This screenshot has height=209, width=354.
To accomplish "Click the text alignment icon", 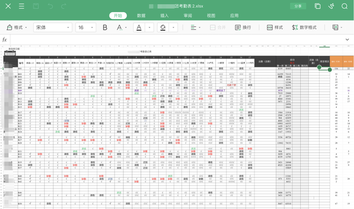I will [x=193, y=28].
